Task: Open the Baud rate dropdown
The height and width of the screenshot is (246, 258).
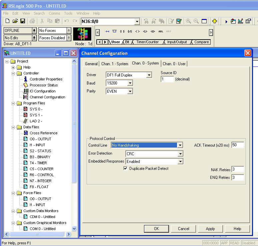Action: pyautogui.click(x=130, y=83)
